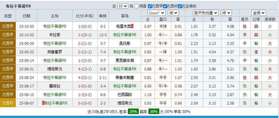
Task: Click the red badge 2 before 布拉干蒂诺RB on 25-08-07
Action: (x=43, y=103)
